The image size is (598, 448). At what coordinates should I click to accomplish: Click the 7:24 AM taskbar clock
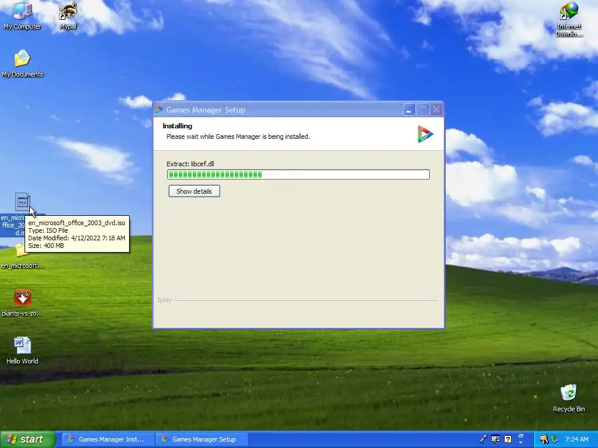(x=576, y=439)
